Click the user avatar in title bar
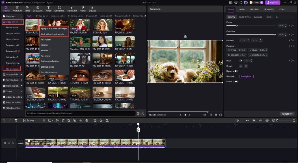This screenshot has height=163, width=298. tap(246, 3)
